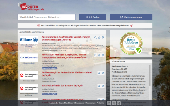Click the Beste Jobbörse 2020 award badge
Image resolution: width=170 pixels, height=106 pixels.
pyautogui.click(x=131, y=43)
